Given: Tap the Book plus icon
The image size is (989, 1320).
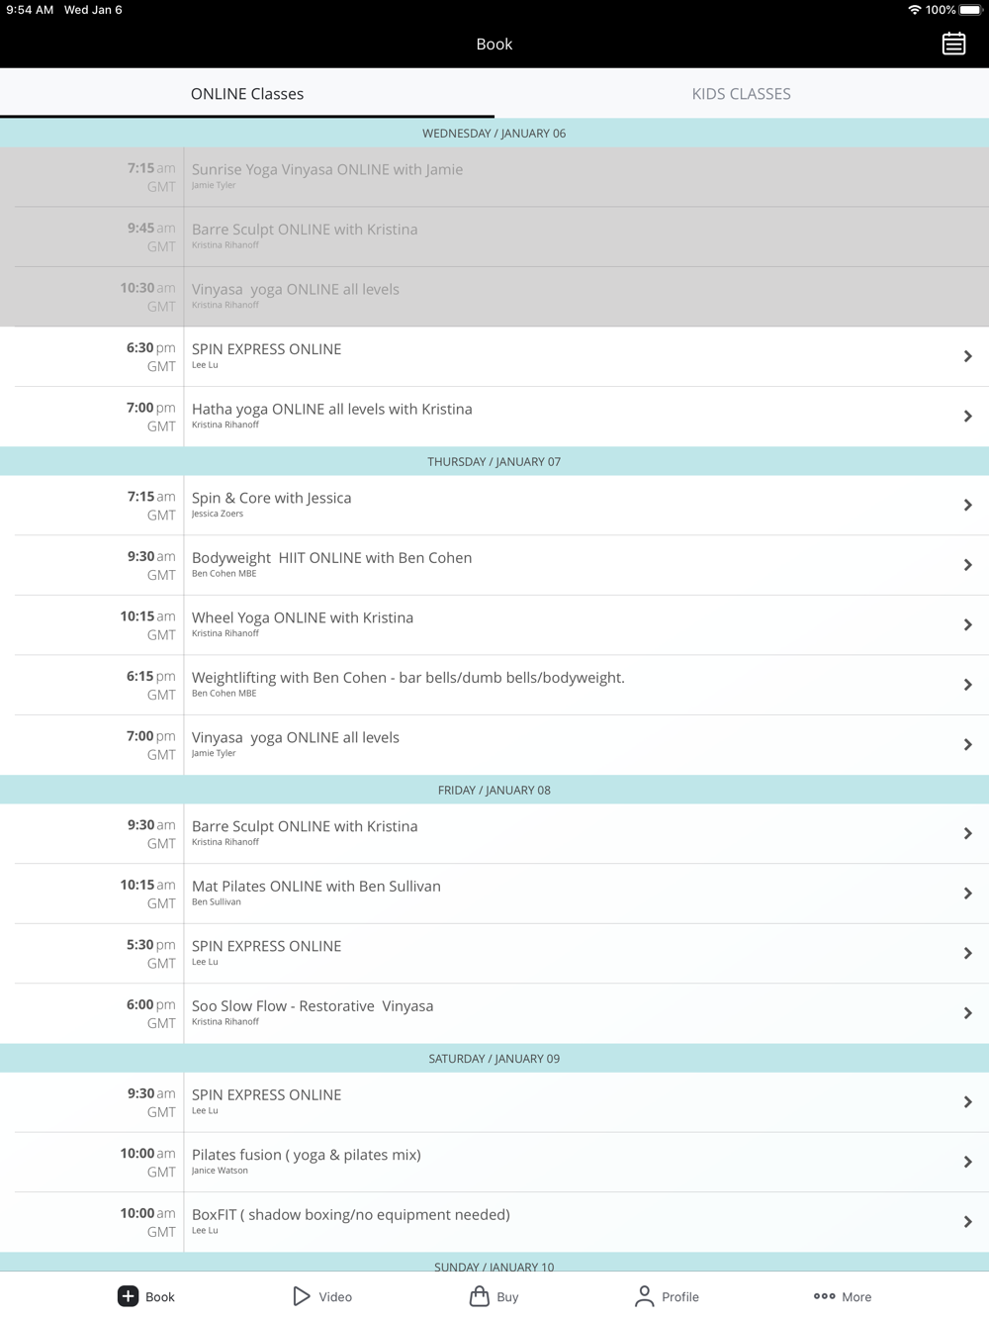Looking at the screenshot, I should (128, 1296).
